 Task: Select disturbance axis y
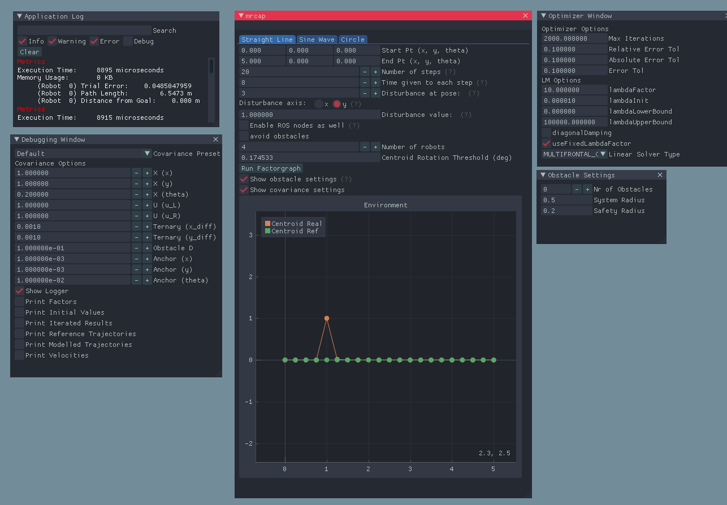(x=337, y=104)
